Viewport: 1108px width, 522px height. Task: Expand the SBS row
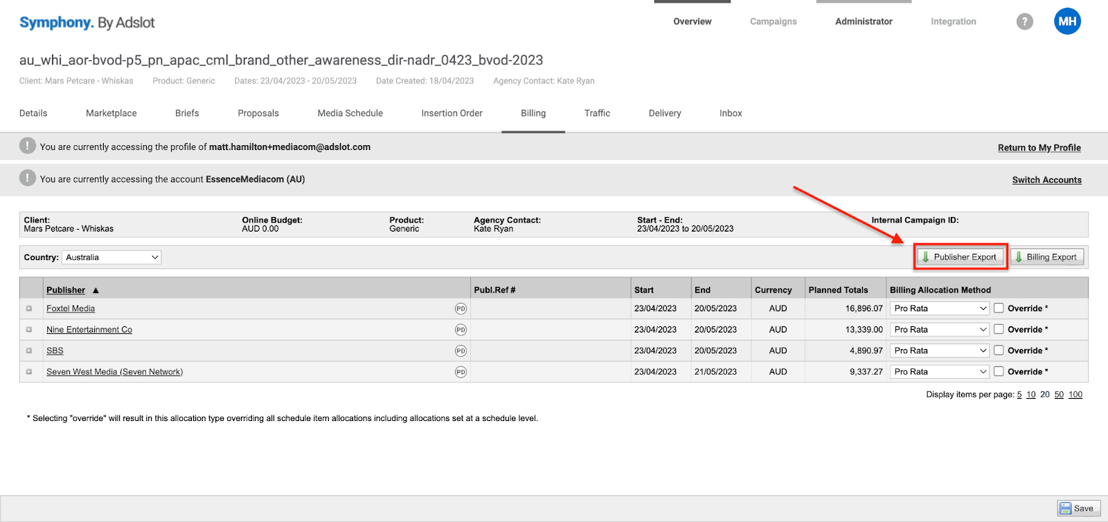pyautogui.click(x=29, y=351)
